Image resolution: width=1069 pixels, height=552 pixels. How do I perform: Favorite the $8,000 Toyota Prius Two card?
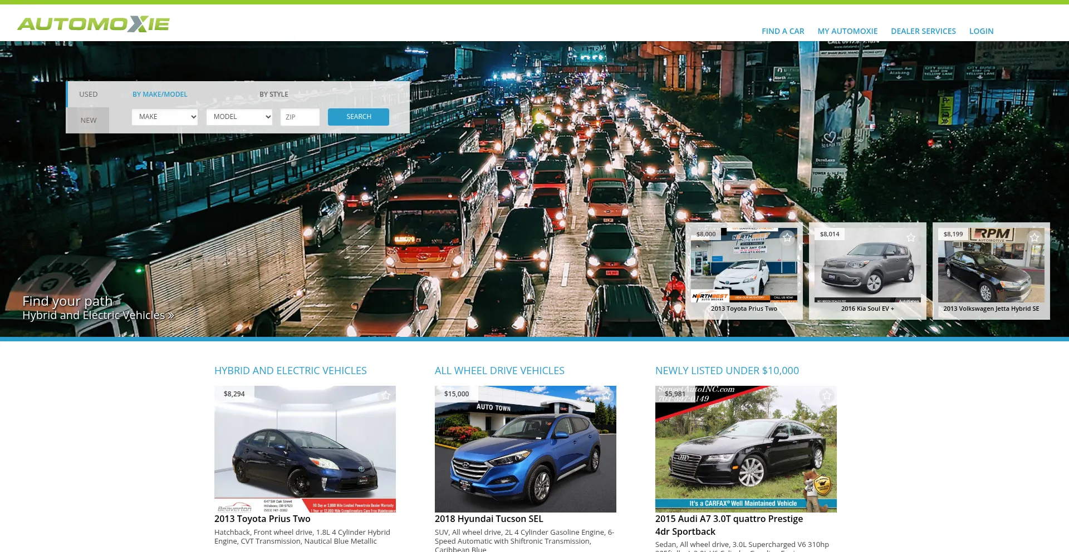pos(787,237)
